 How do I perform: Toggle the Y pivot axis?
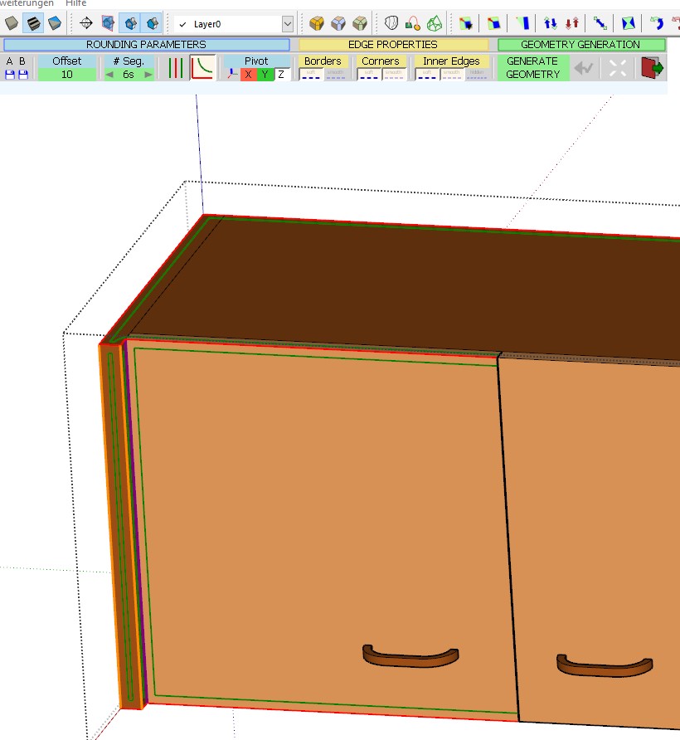[265, 75]
